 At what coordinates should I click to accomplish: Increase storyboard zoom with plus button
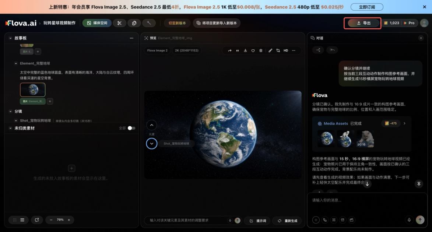click(69, 220)
